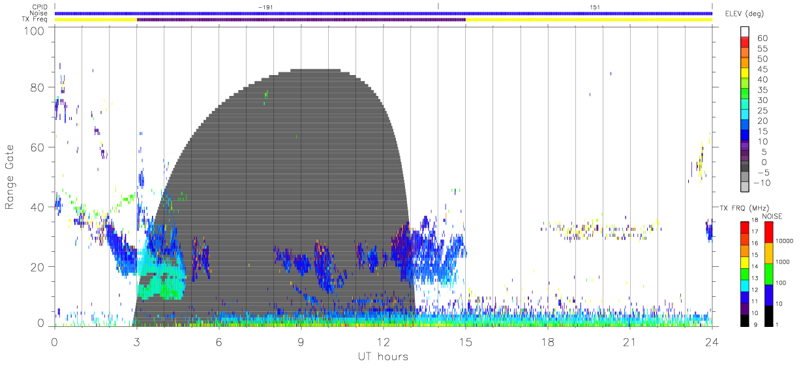Screen dimensions: 801x370
Task: Select the CPID value 151
Action: click(595, 7)
